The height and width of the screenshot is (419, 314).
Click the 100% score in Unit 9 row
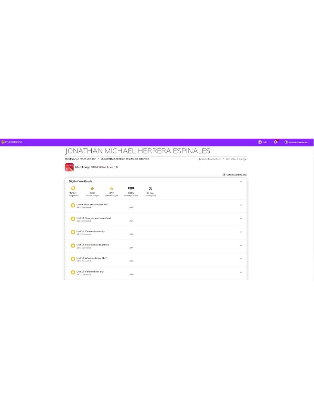coord(131,207)
